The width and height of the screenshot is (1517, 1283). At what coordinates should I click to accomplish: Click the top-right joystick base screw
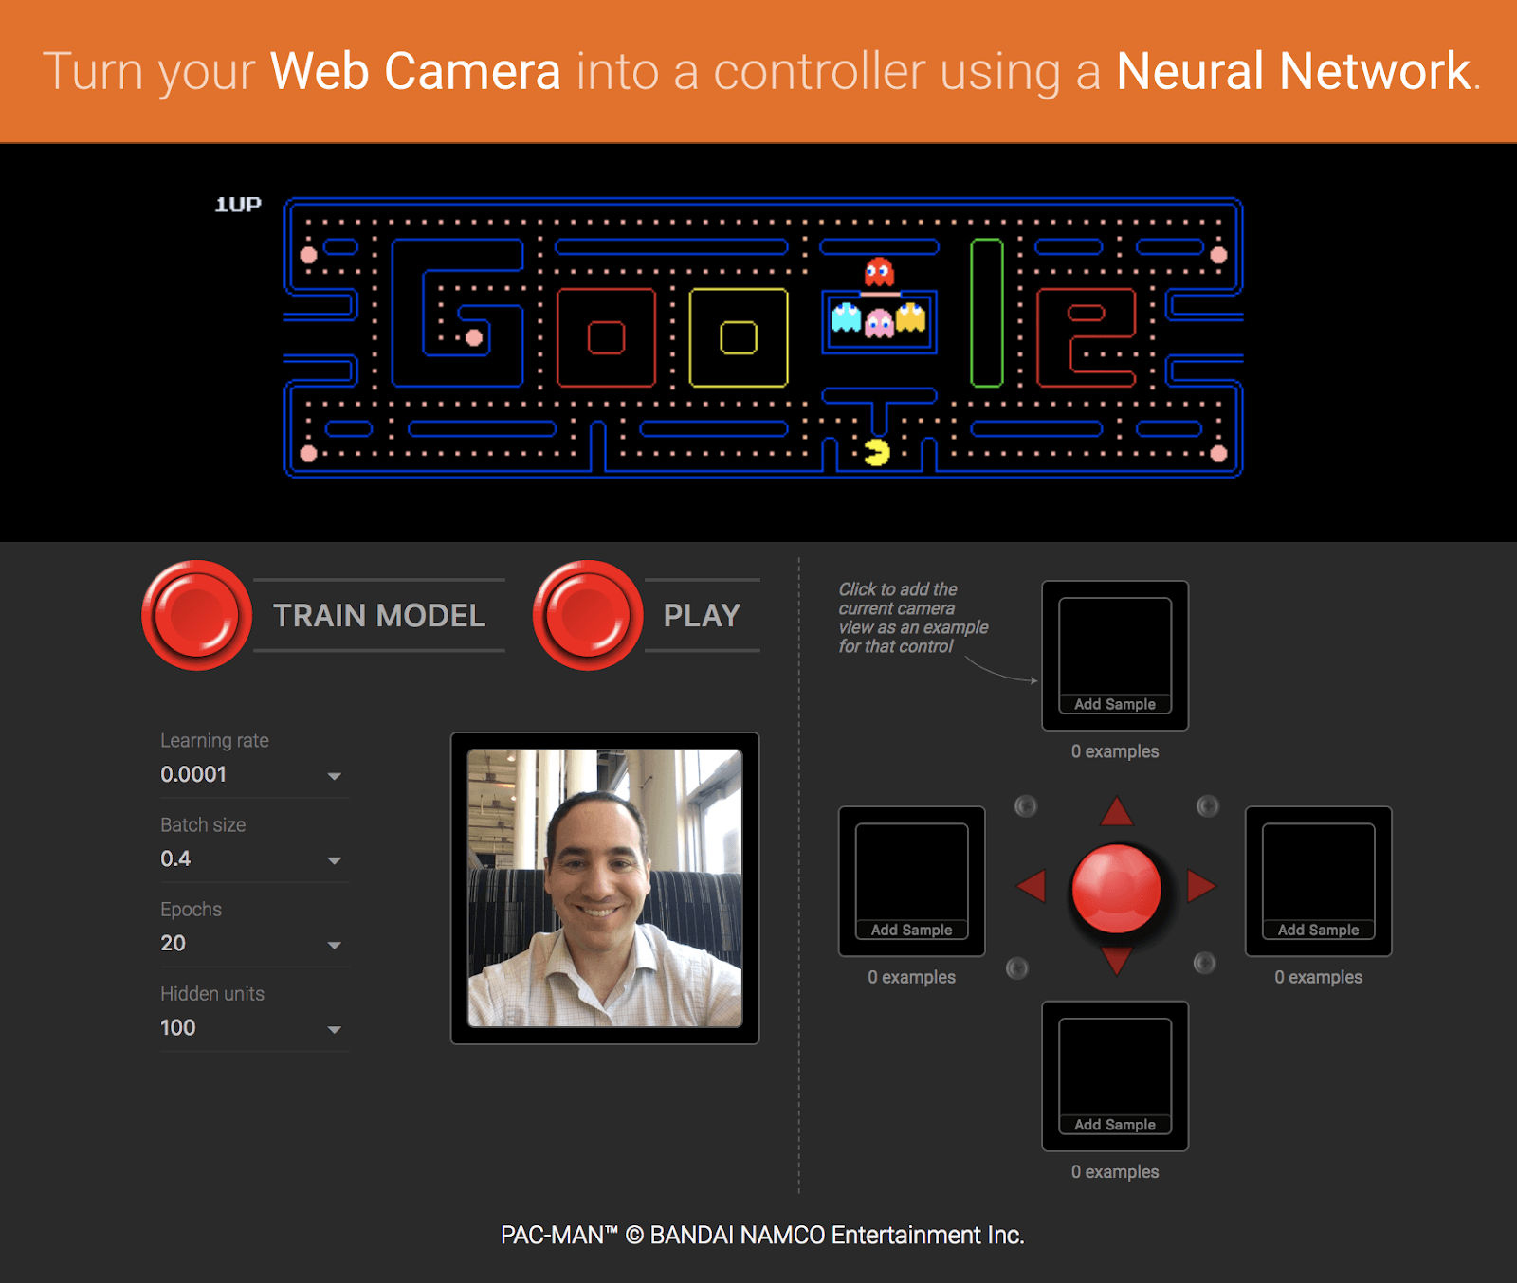pyautogui.click(x=1207, y=806)
